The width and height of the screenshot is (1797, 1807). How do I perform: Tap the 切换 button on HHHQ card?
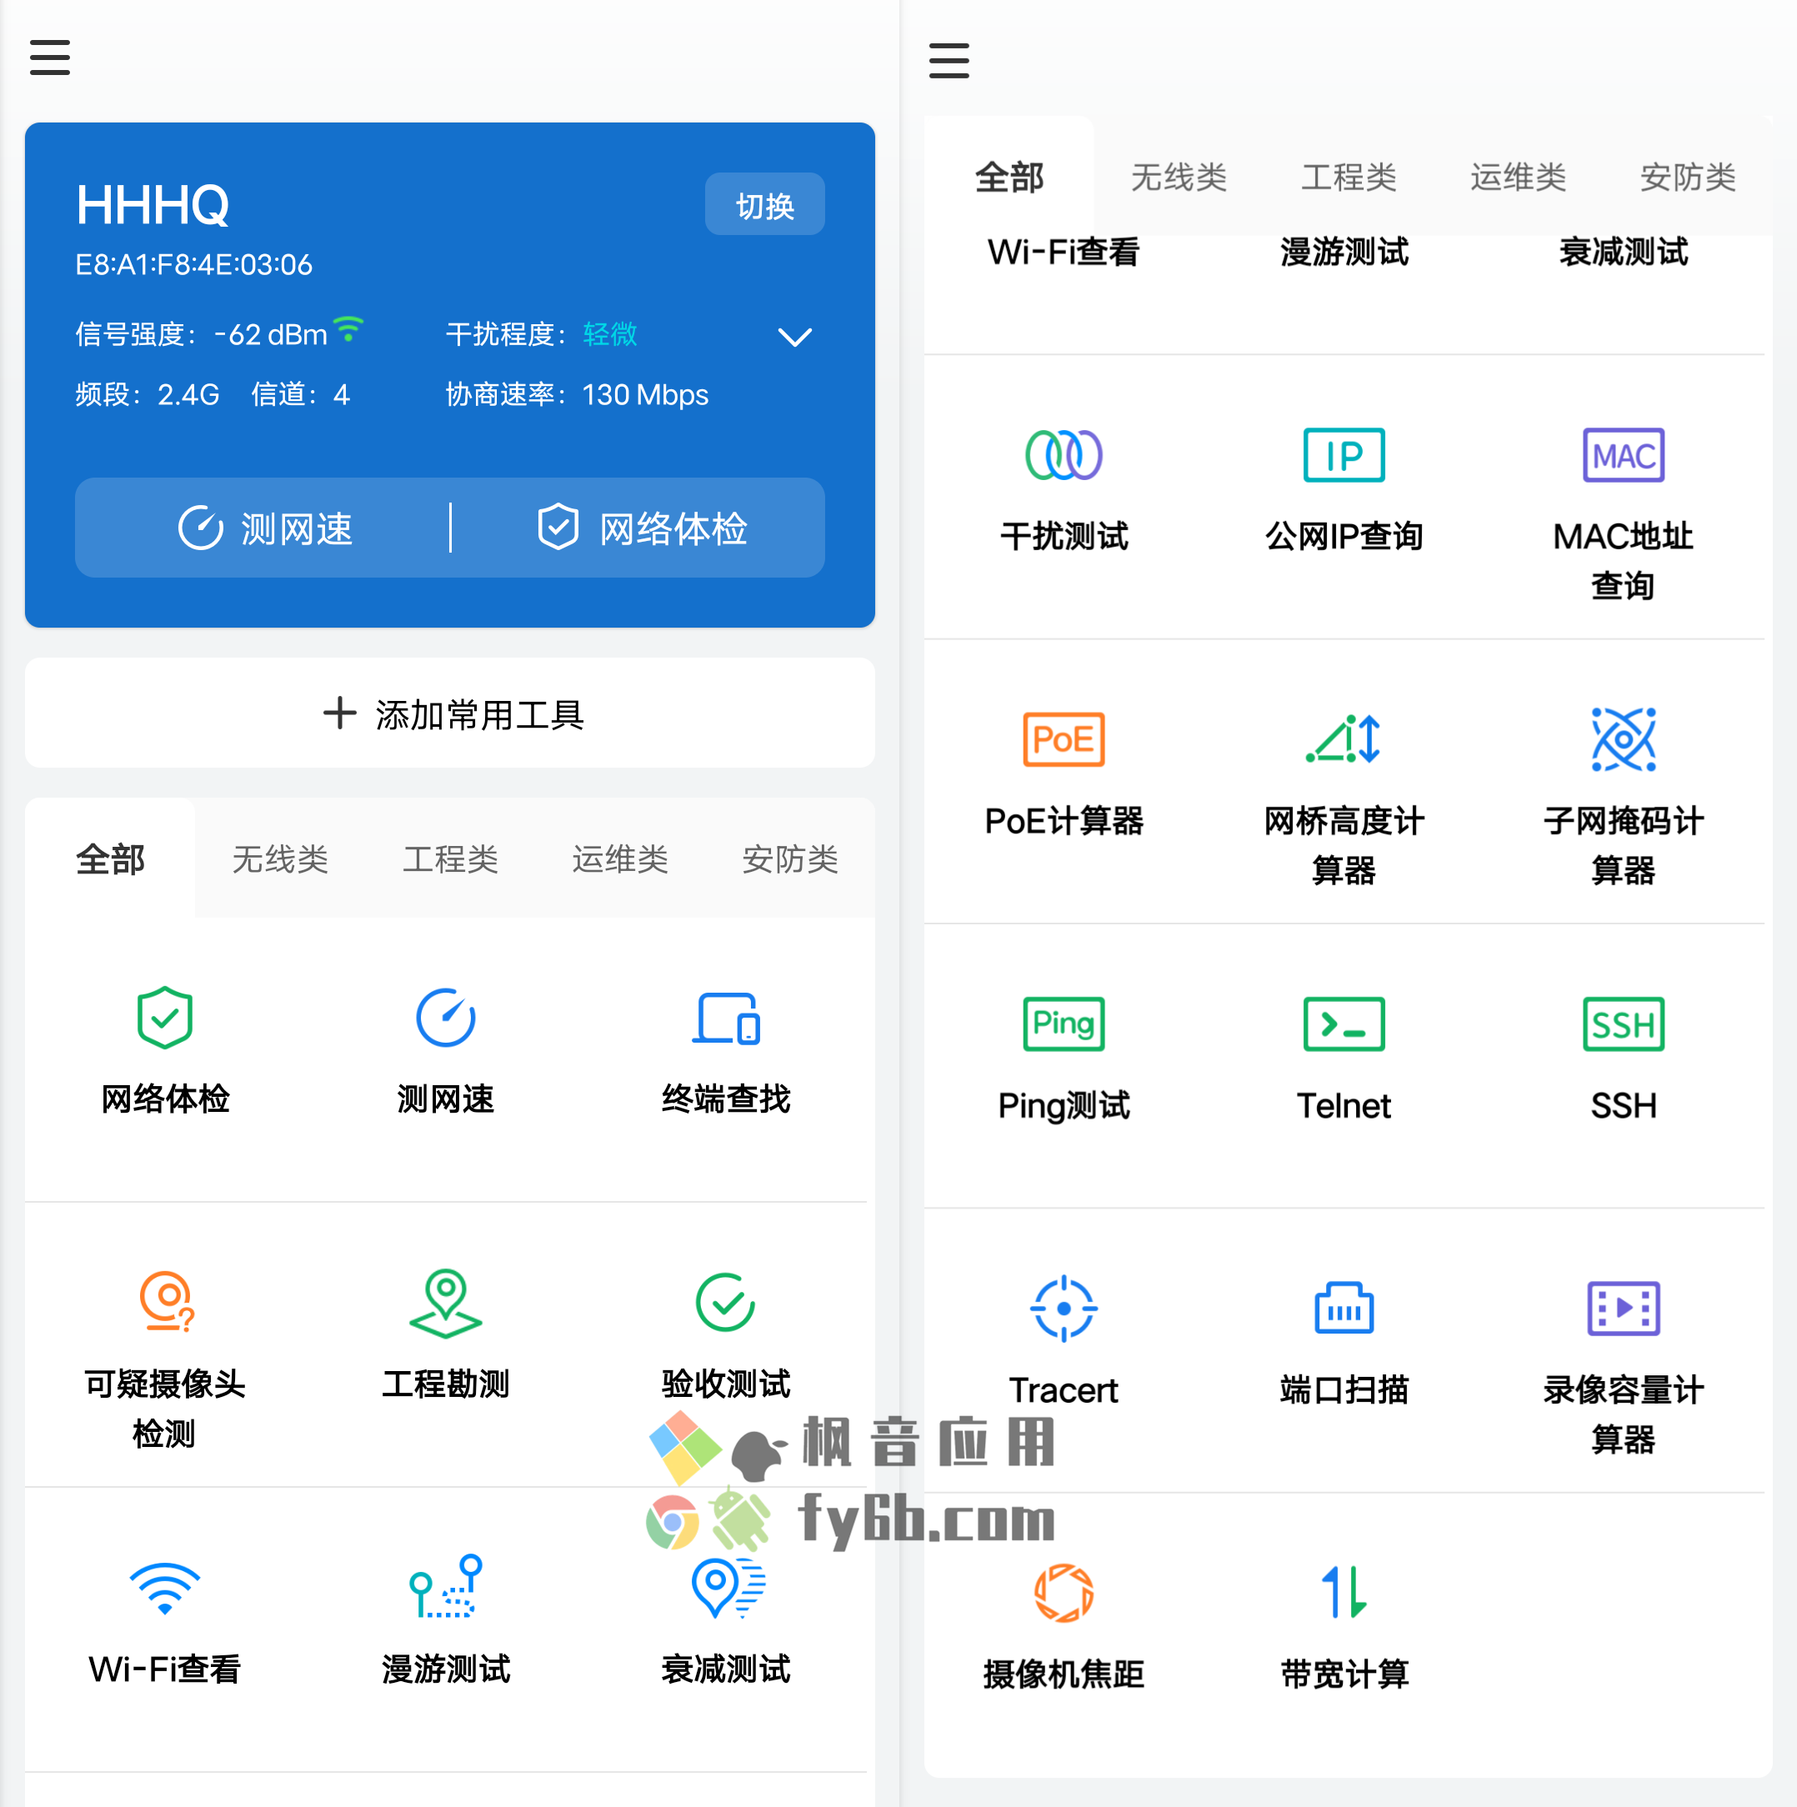(764, 205)
